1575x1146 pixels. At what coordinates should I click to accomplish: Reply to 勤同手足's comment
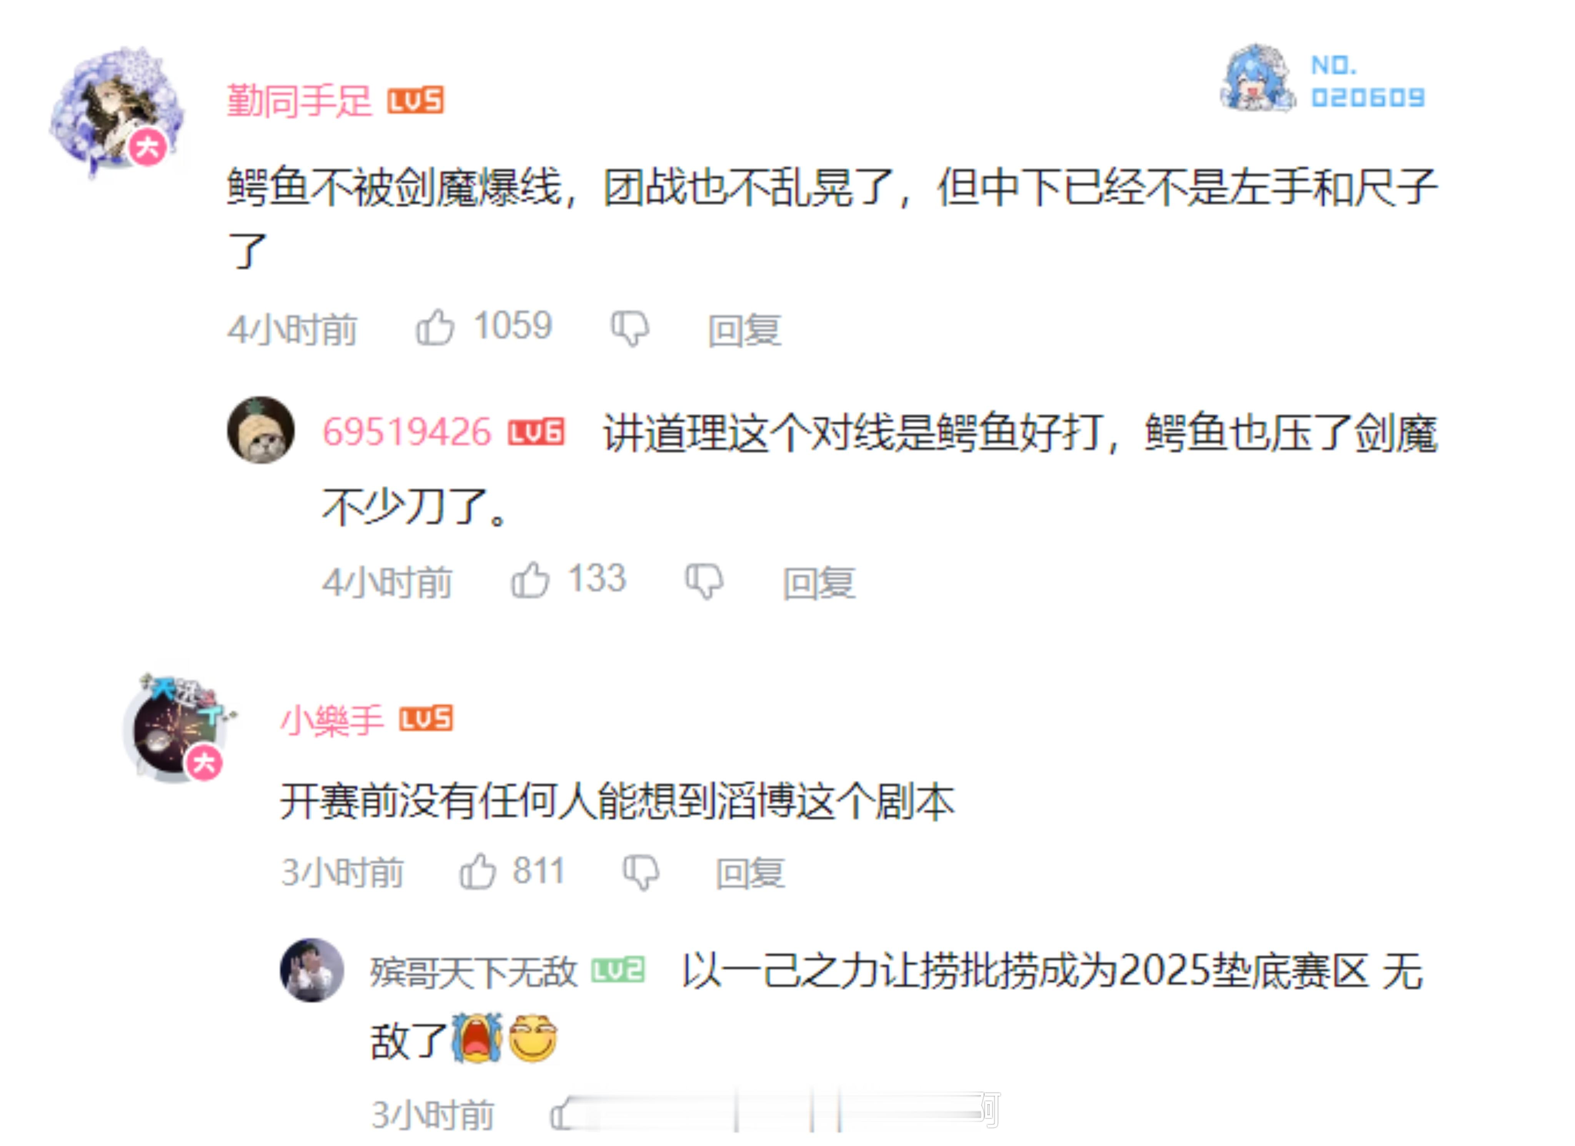(745, 330)
